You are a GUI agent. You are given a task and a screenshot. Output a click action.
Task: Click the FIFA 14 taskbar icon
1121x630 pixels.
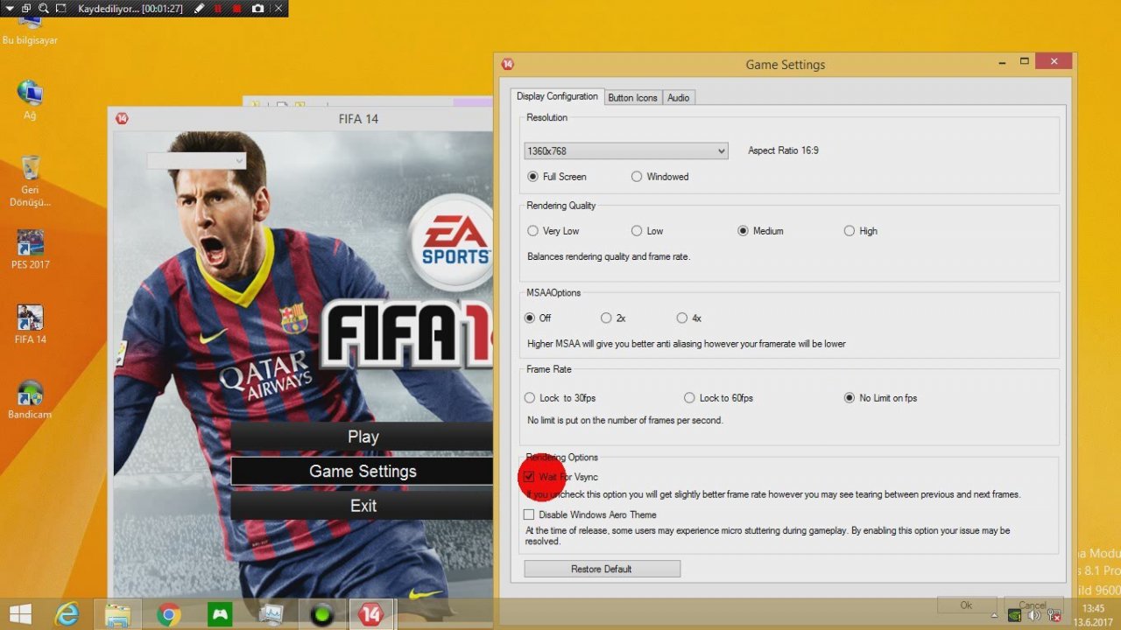(372, 614)
